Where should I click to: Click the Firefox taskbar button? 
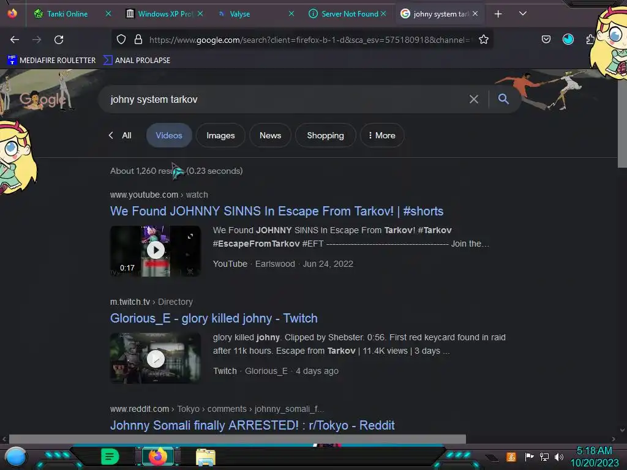click(x=157, y=457)
